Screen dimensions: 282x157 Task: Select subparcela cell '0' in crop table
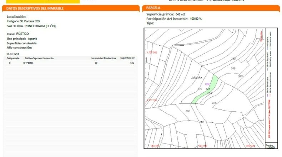[10, 63]
